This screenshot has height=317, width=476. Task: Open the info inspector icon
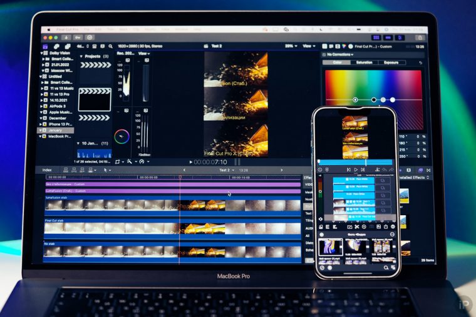[351, 46]
